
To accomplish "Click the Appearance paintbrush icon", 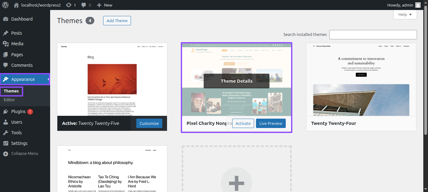I will pyautogui.click(x=6, y=79).
